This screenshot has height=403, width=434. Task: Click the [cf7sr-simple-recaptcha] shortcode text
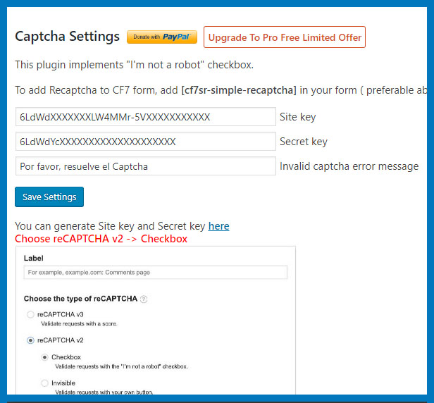(239, 90)
